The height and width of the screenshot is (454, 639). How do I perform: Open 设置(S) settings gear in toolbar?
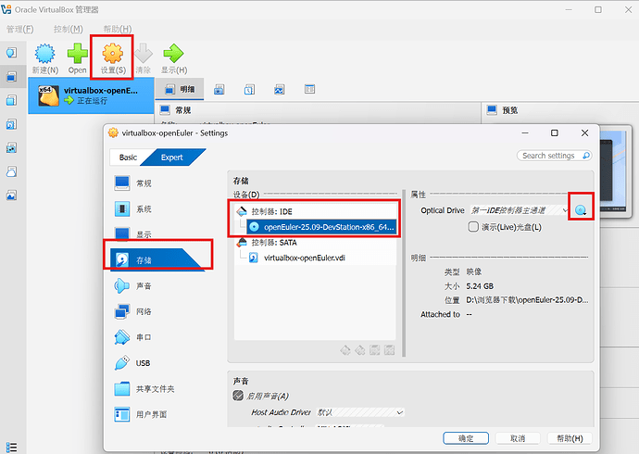pyautogui.click(x=112, y=54)
